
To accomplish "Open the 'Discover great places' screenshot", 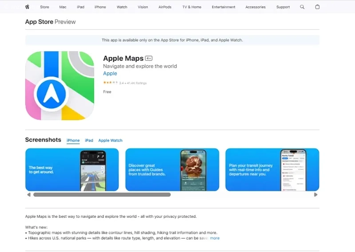I will point(172,169).
